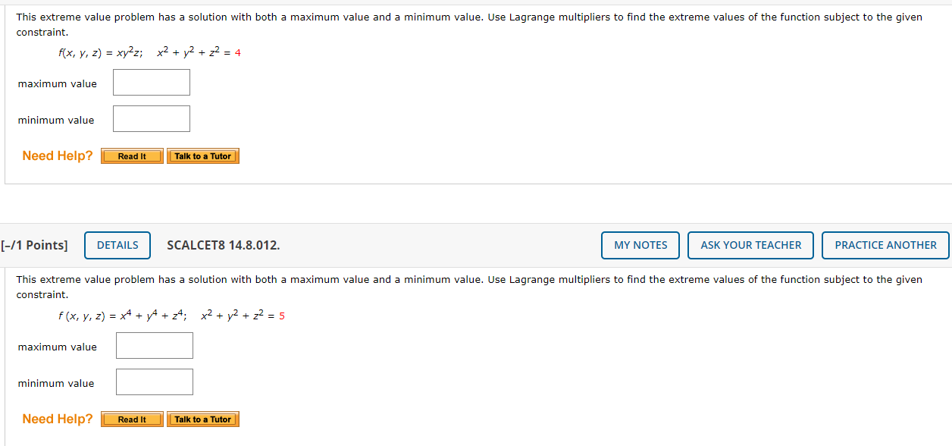Click PRACTICE ANOTHER version of the problem
952x446 pixels.
tap(885, 245)
